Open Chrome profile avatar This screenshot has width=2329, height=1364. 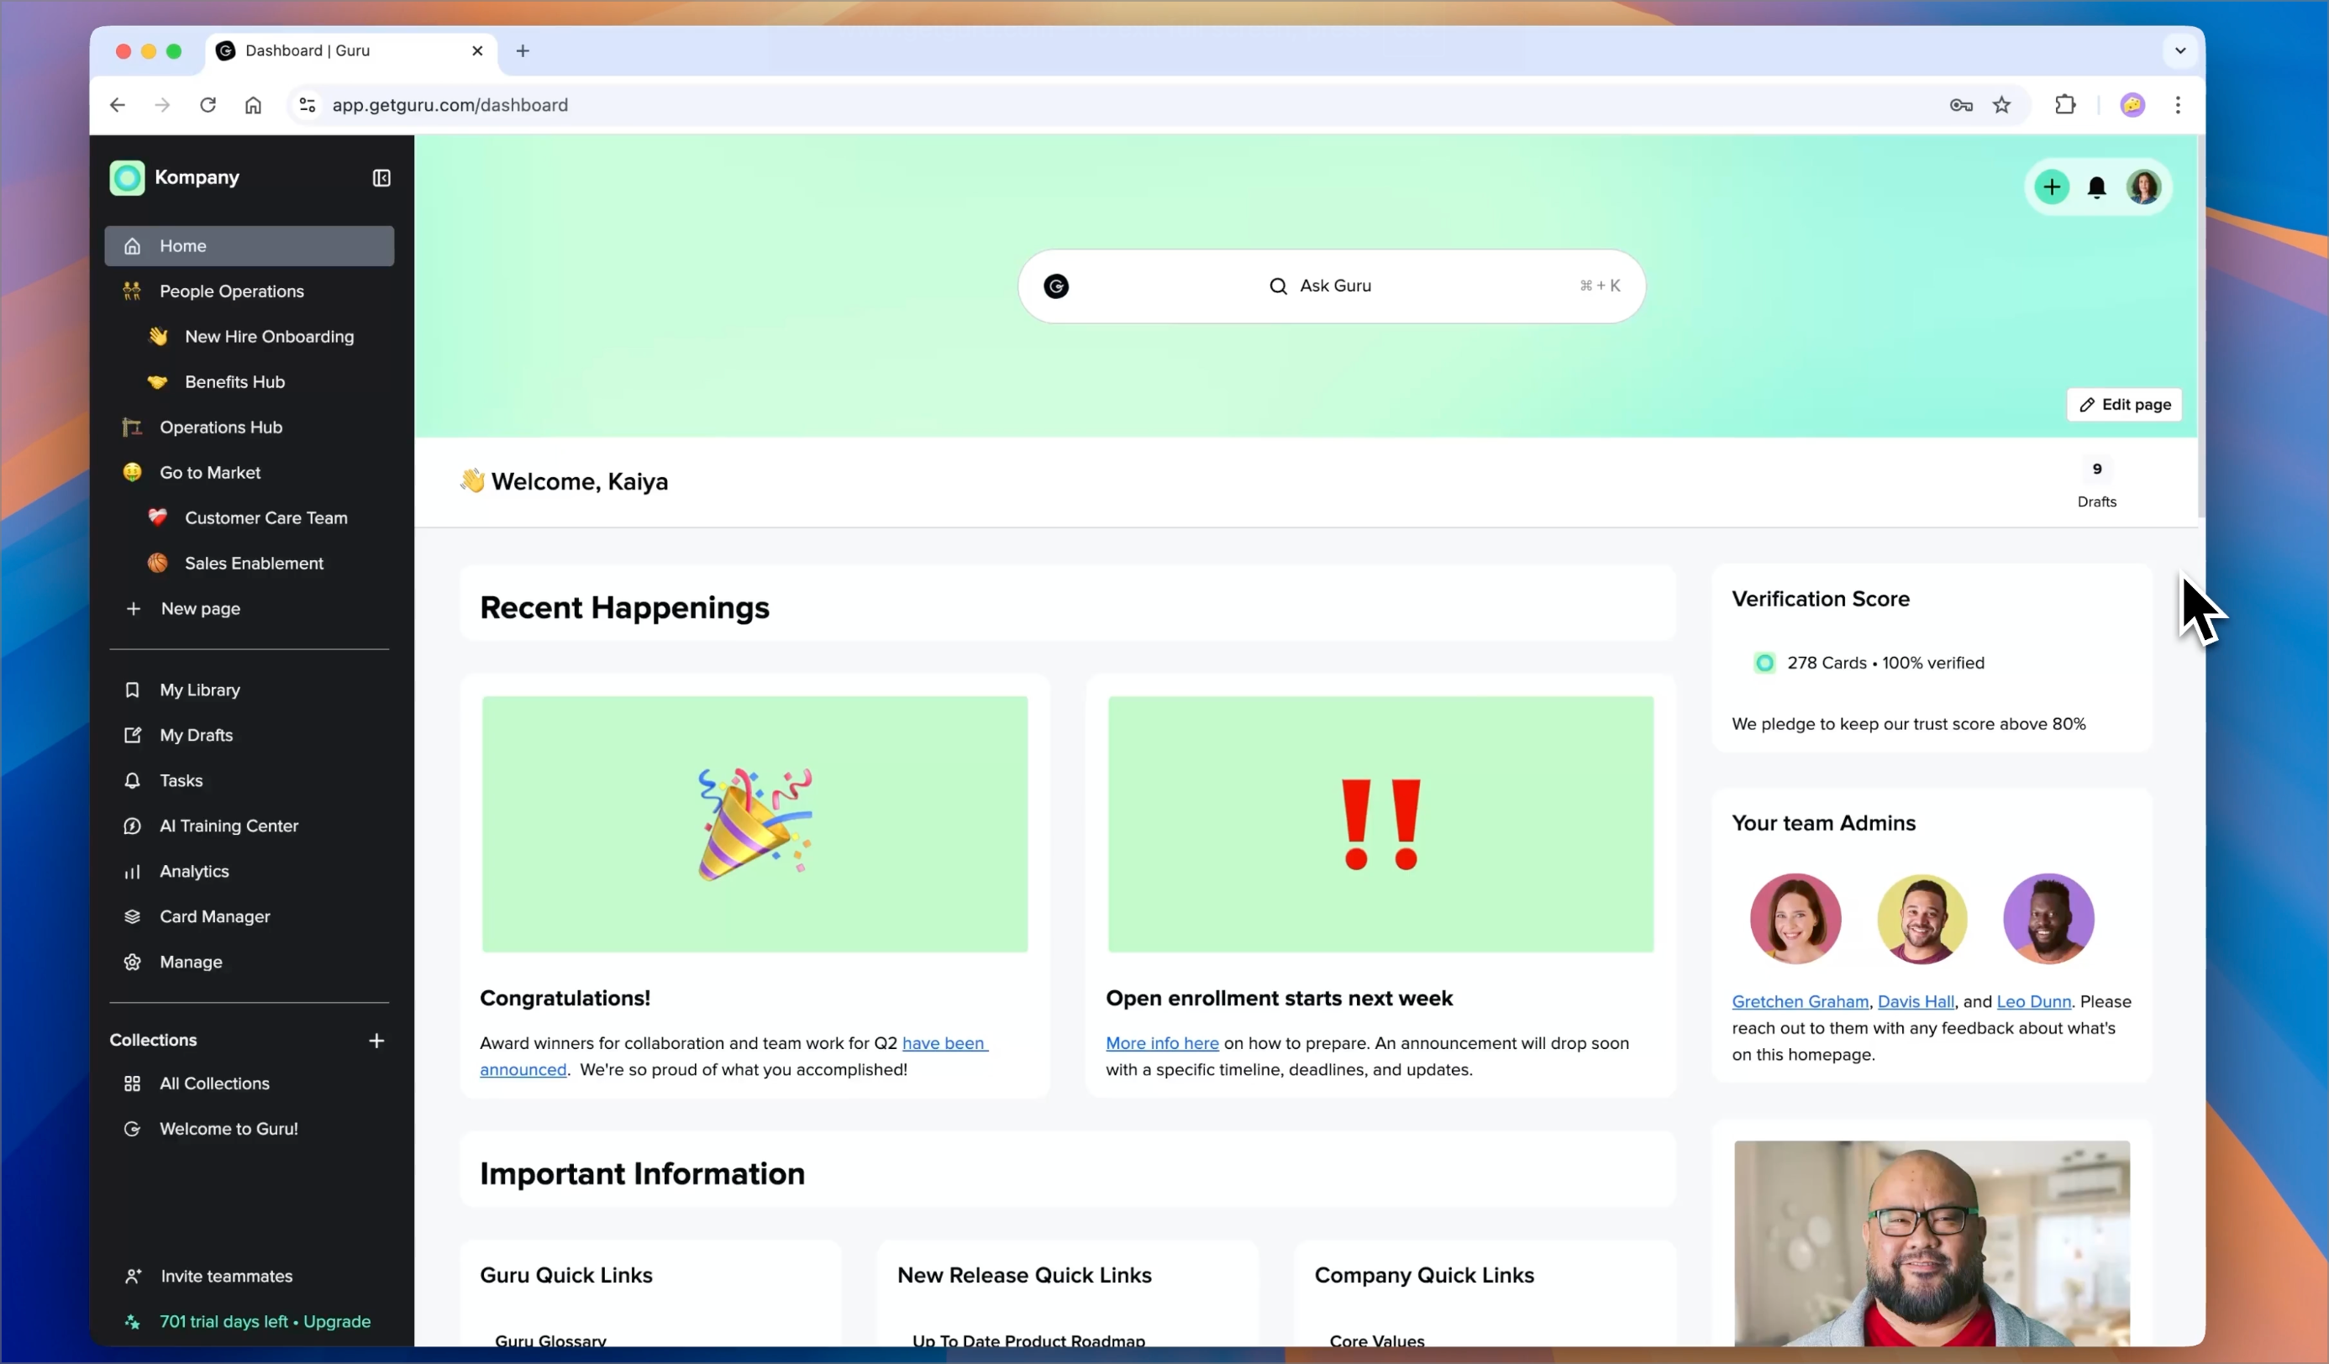click(2132, 105)
